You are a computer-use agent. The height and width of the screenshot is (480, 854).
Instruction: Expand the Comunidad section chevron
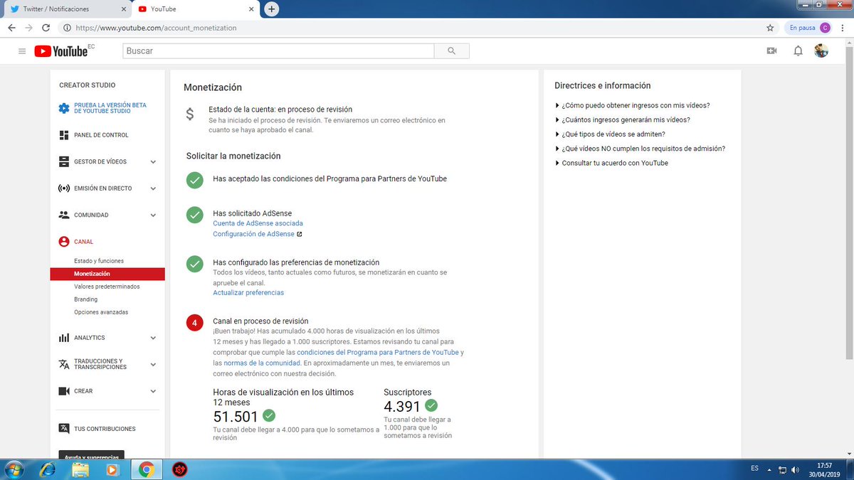(x=153, y=215)
